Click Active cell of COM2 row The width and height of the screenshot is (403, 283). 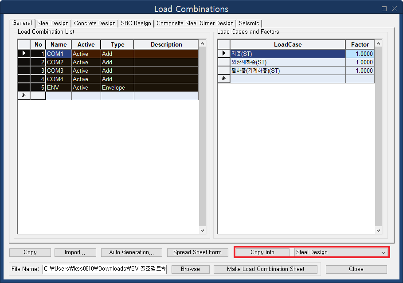[86, 62]
